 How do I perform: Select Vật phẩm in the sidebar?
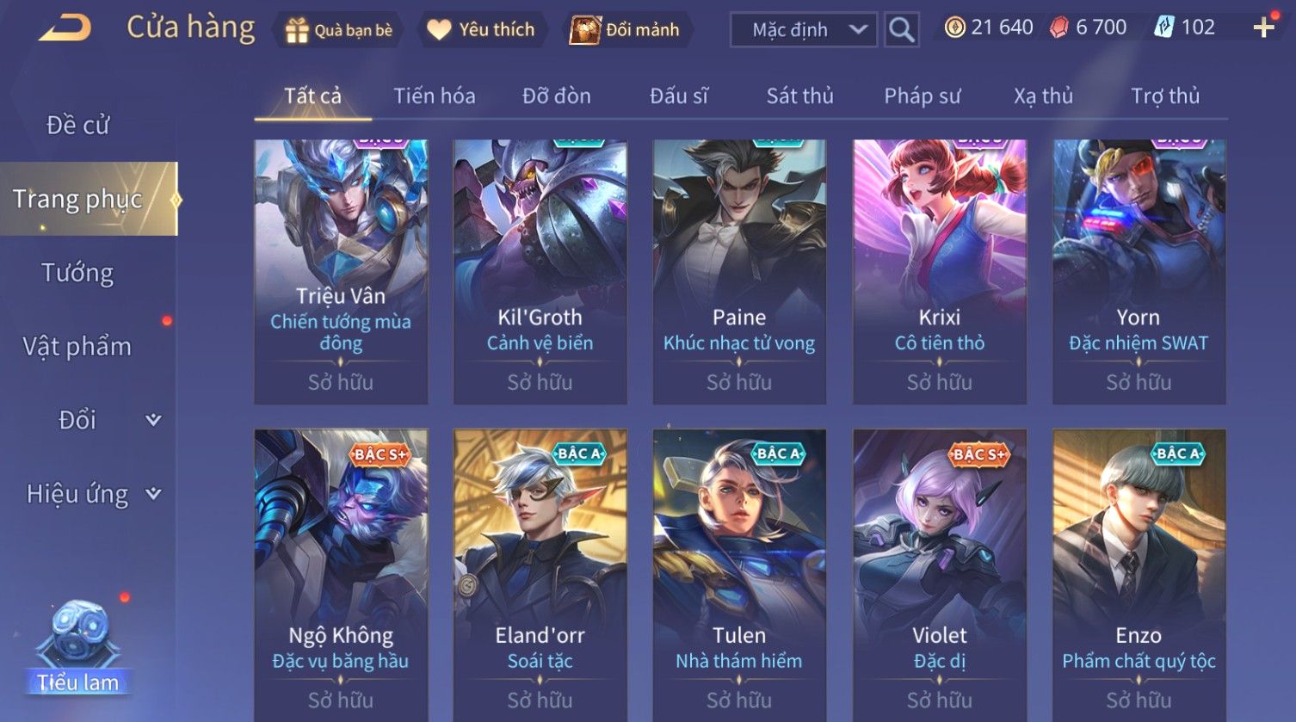point(77,346)
